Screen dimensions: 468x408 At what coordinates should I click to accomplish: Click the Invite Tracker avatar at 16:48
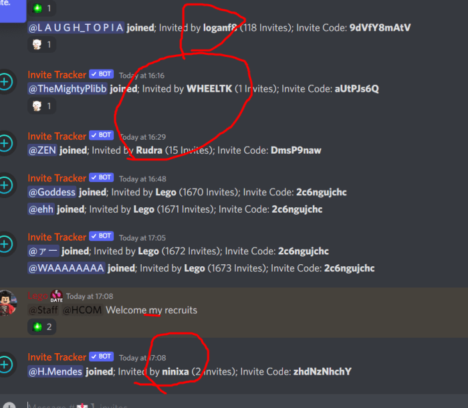5,185
